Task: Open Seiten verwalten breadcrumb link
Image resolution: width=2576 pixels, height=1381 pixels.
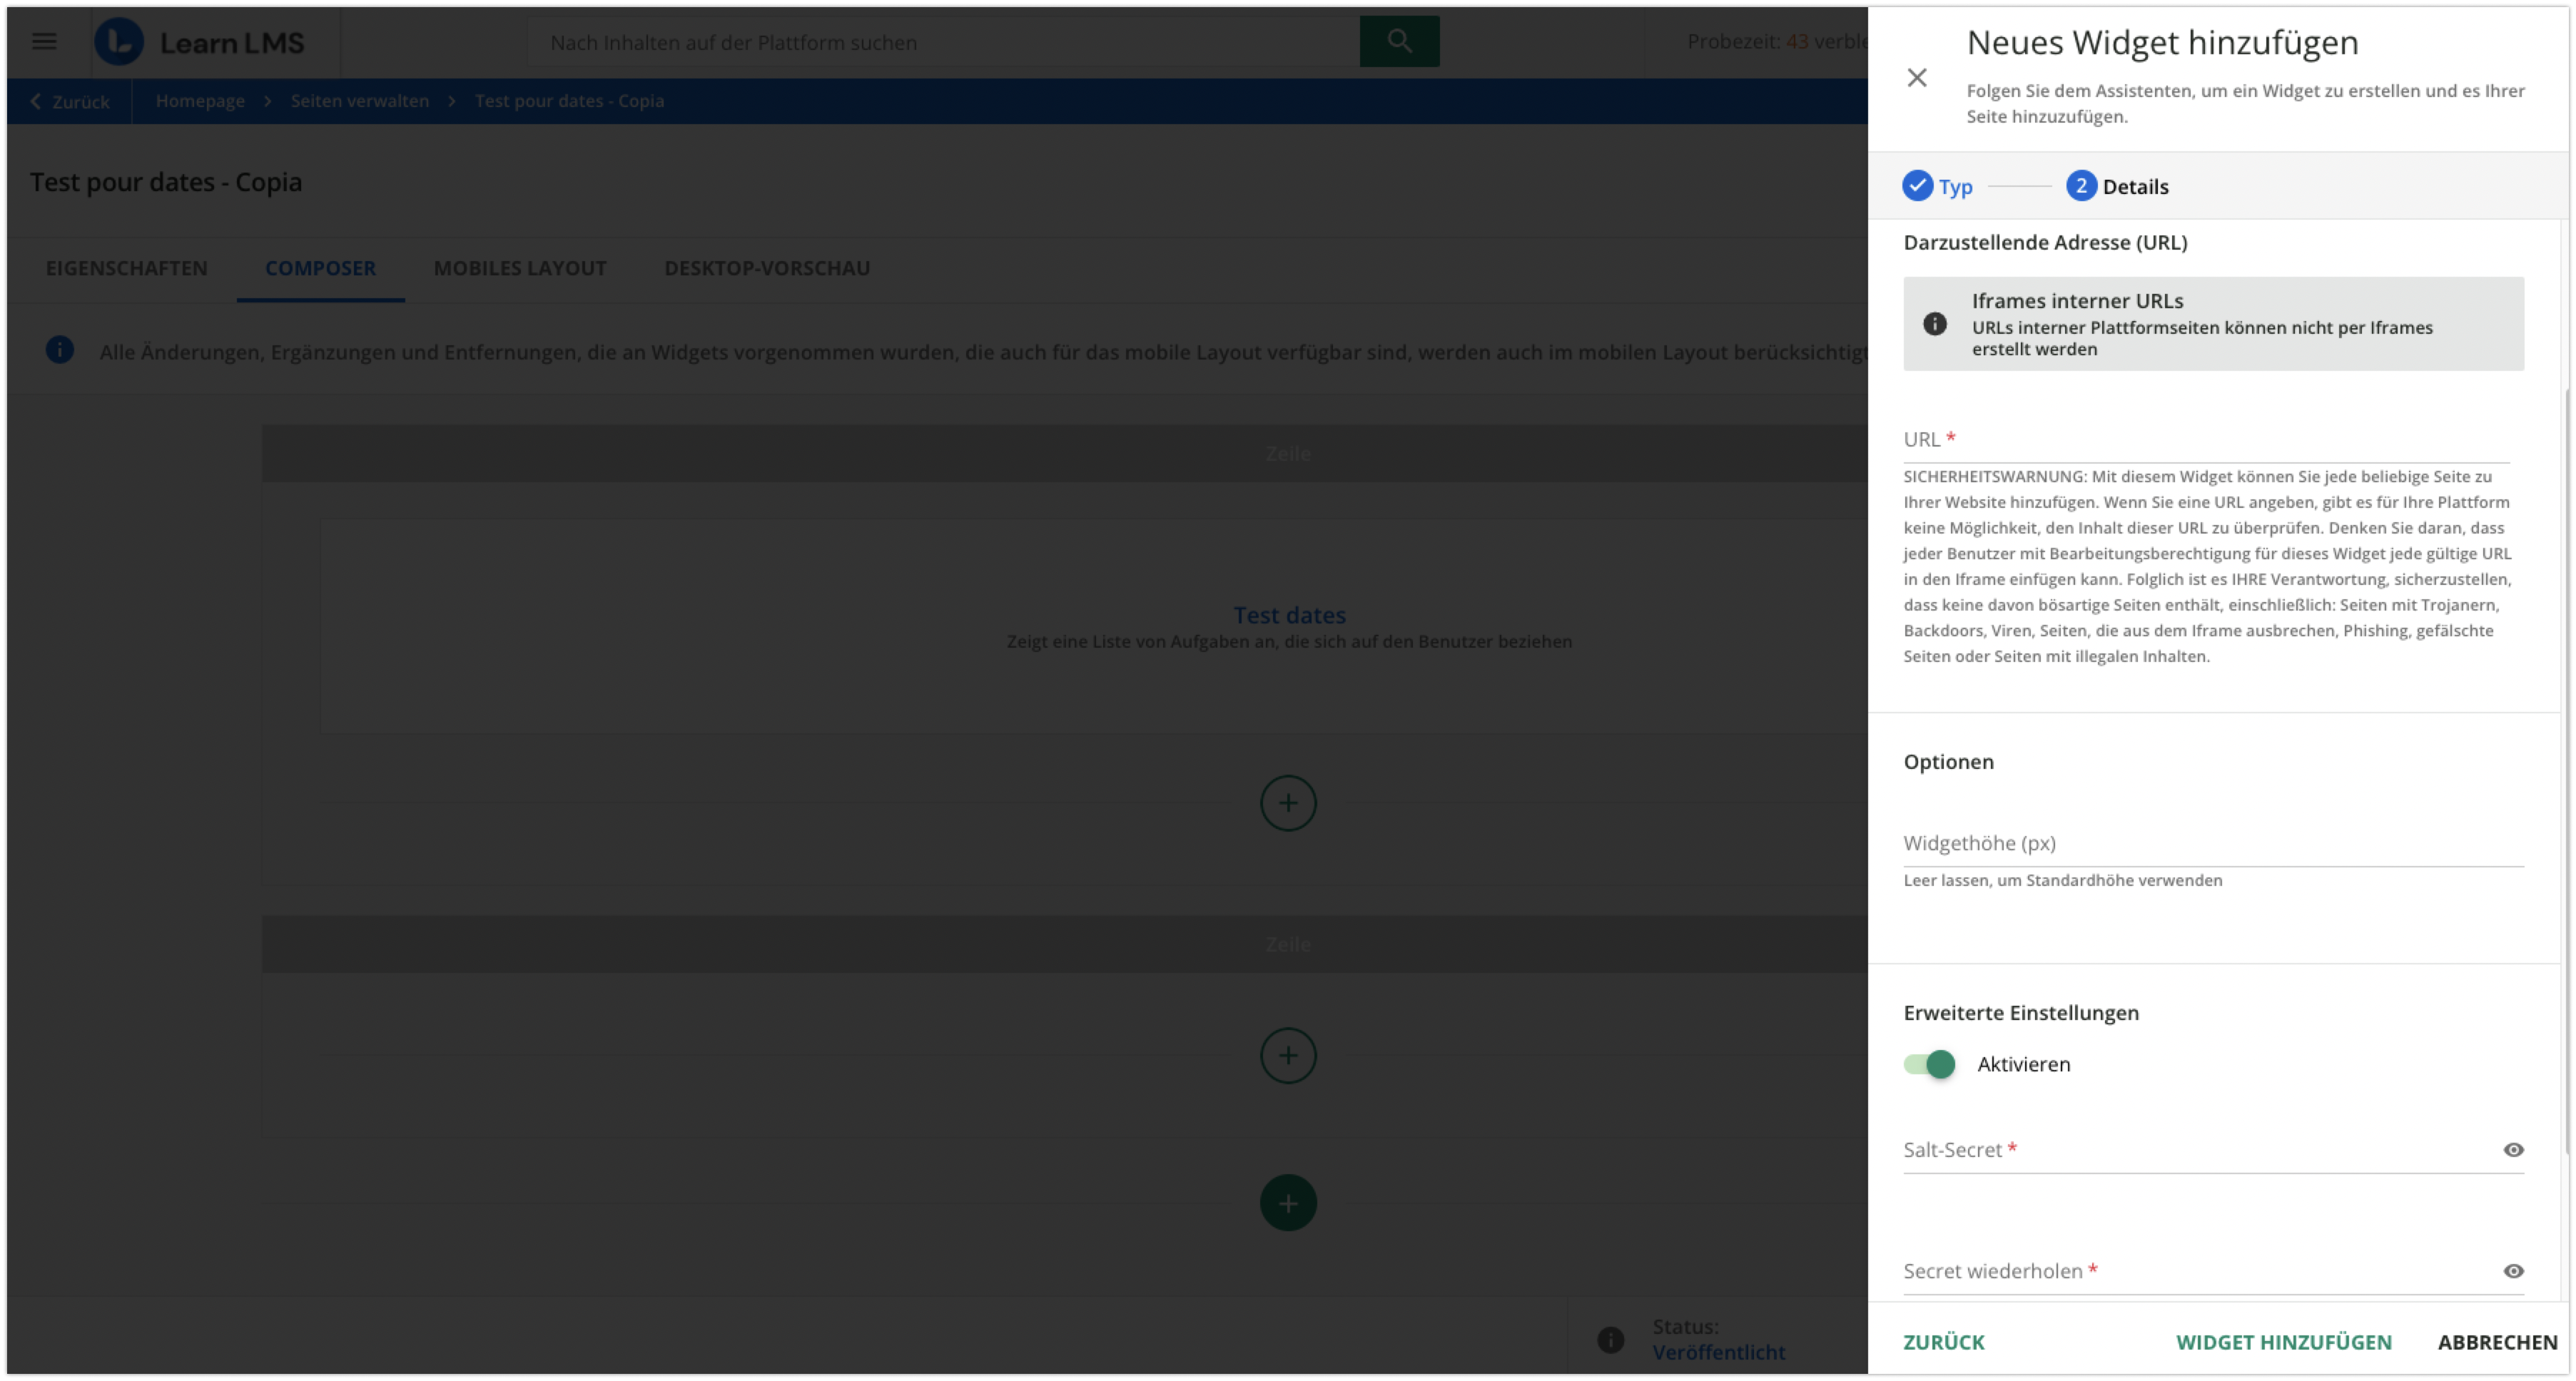Action: [x=360, y=101]
